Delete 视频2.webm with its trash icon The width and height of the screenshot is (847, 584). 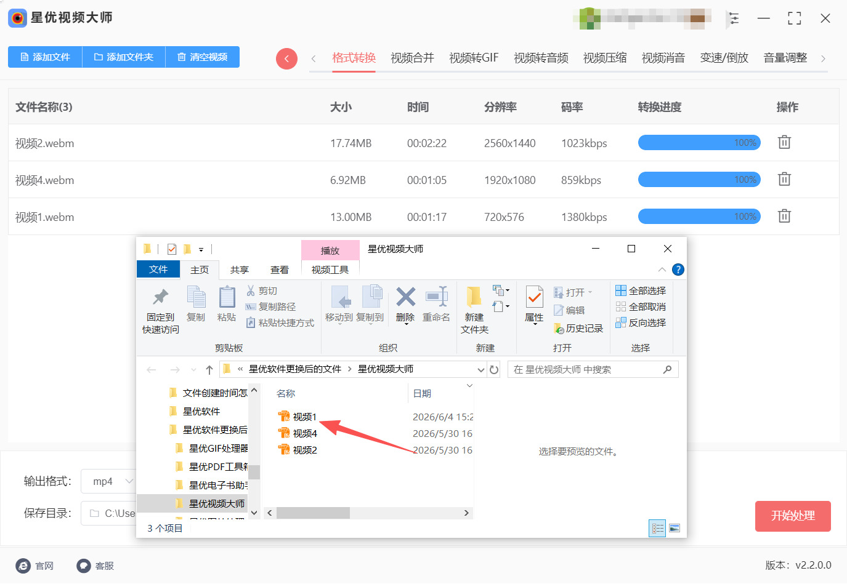(x=784, y=142)
